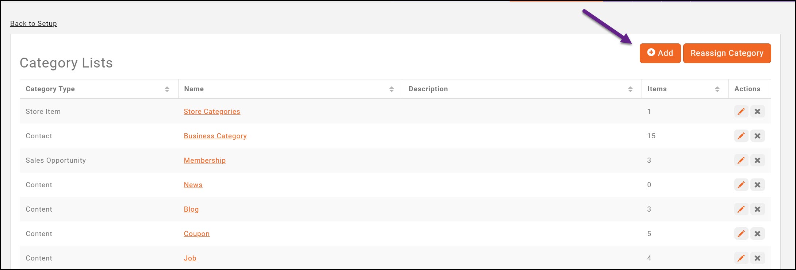
Task: Open the Coupon category list
Action: pos(196,234)
